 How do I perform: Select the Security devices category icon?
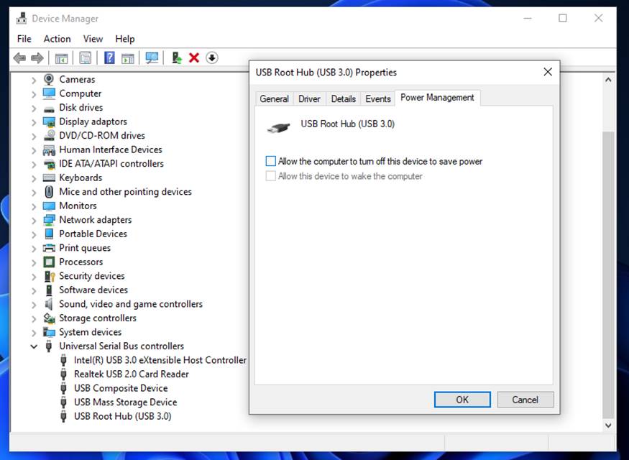(x=49, y=276)
